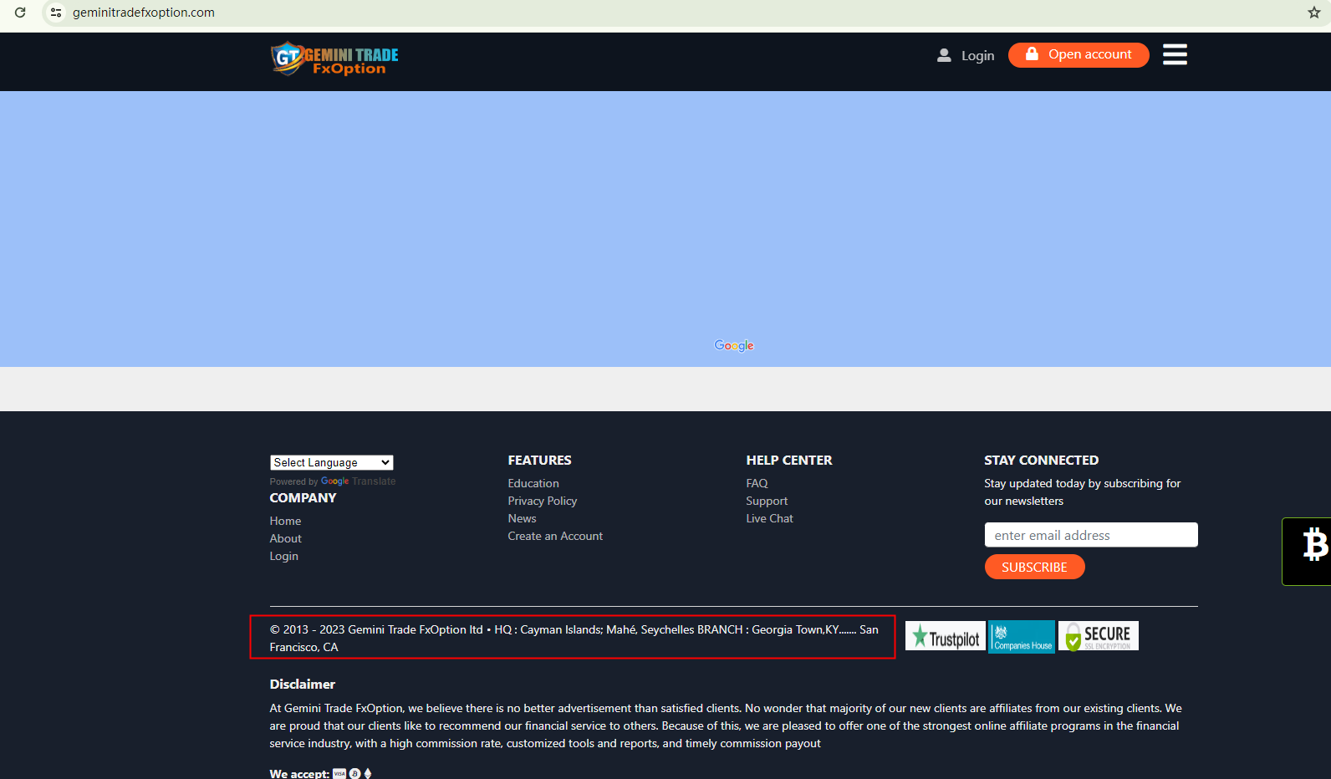
Task: Click the Login link in the header
Action: [x=966, y=55]
